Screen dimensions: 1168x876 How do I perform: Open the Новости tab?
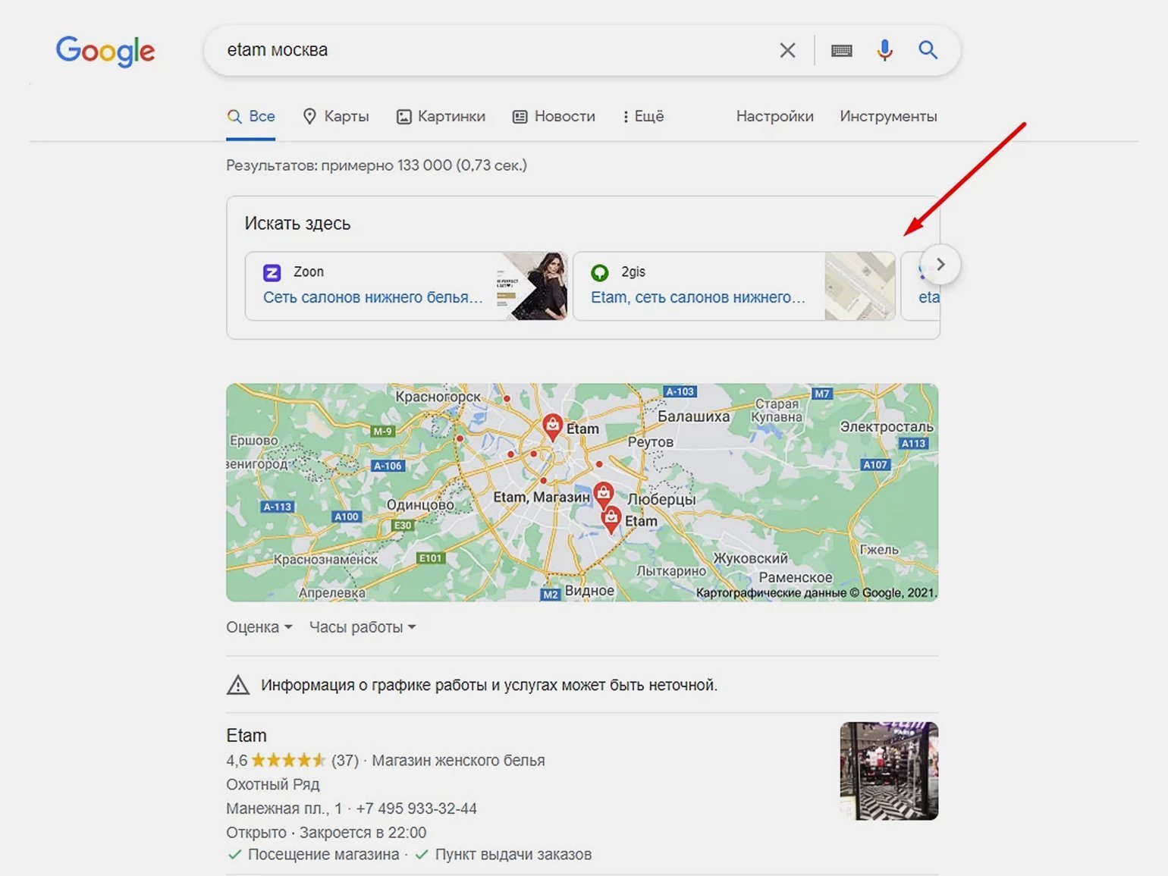[x=554, y=117]
